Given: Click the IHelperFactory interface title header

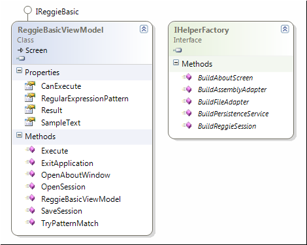Looking at the screenshot, I should click(201, 30).
